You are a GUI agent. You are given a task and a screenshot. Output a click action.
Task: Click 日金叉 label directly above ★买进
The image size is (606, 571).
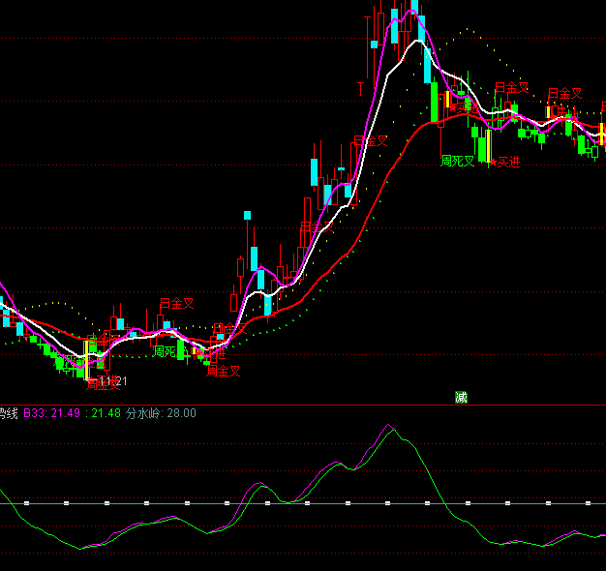point(511,88)
